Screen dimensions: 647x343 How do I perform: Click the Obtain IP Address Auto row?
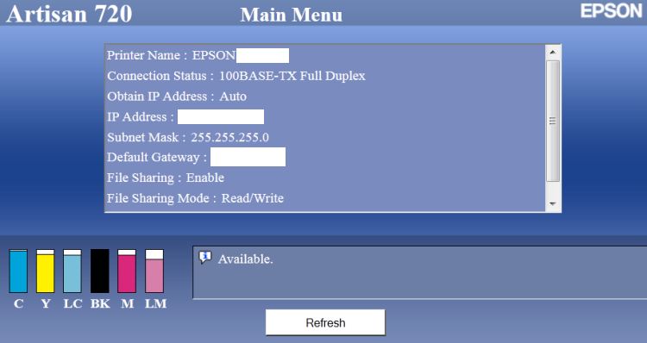pos(177,97)
